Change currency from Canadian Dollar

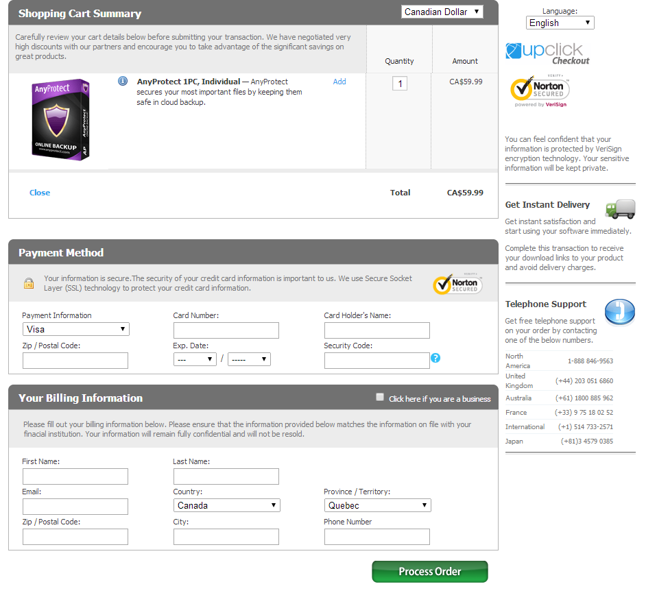(x=442, y=12)
